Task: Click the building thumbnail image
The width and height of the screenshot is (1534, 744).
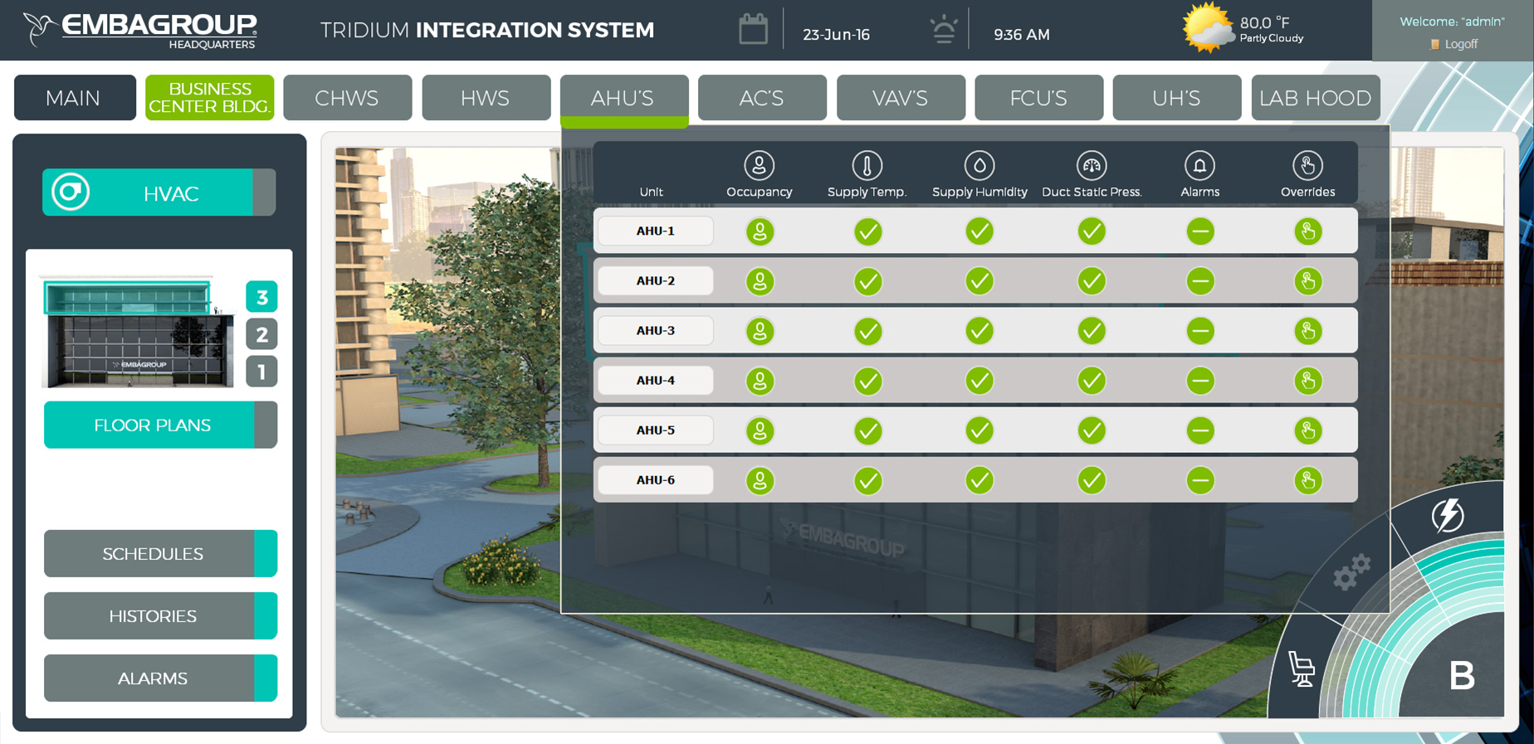Action: [x=138, y=333]
